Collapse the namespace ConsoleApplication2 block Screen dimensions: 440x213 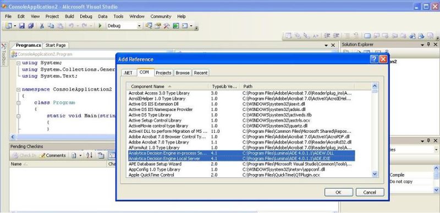click(18, 89)
